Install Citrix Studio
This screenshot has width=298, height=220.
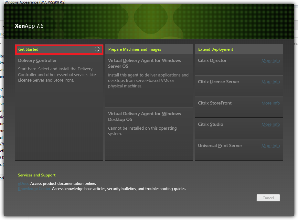point(211,124)
